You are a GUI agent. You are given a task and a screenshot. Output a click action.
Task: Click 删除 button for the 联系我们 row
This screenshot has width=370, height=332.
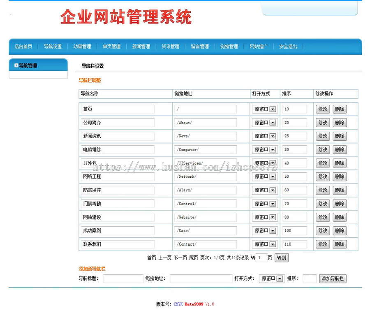click(340, 244)
